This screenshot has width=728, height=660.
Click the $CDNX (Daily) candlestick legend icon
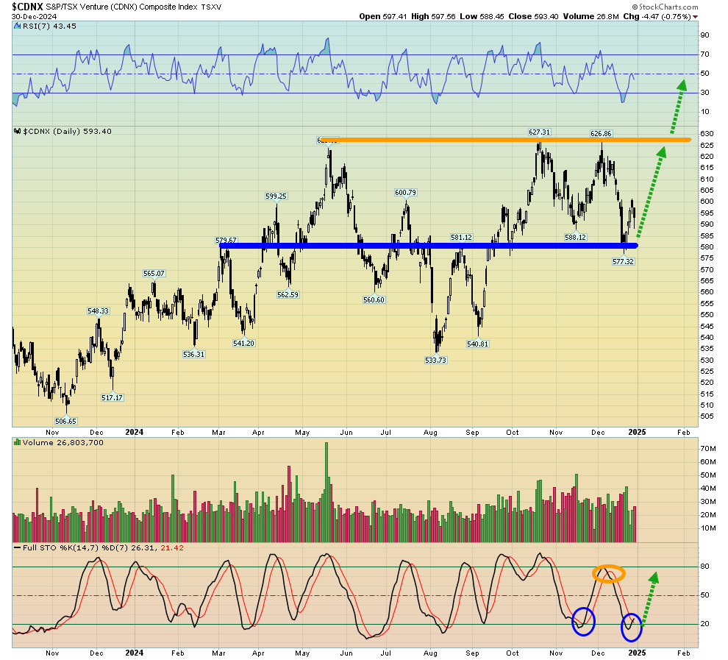[17, 132]
